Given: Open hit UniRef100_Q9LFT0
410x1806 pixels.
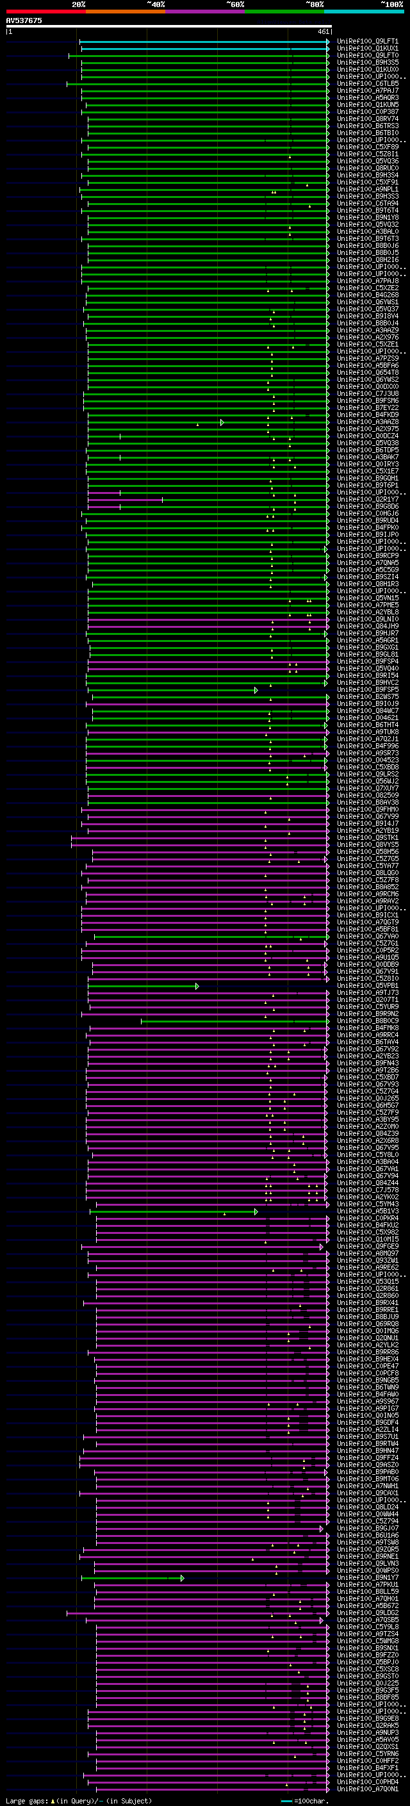Looking at the screenshot, I should [368, 55].
